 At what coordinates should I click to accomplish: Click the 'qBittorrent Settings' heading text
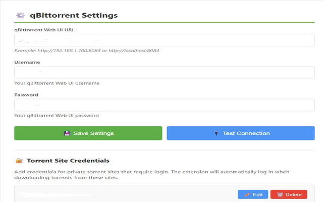tap(74, 16)
